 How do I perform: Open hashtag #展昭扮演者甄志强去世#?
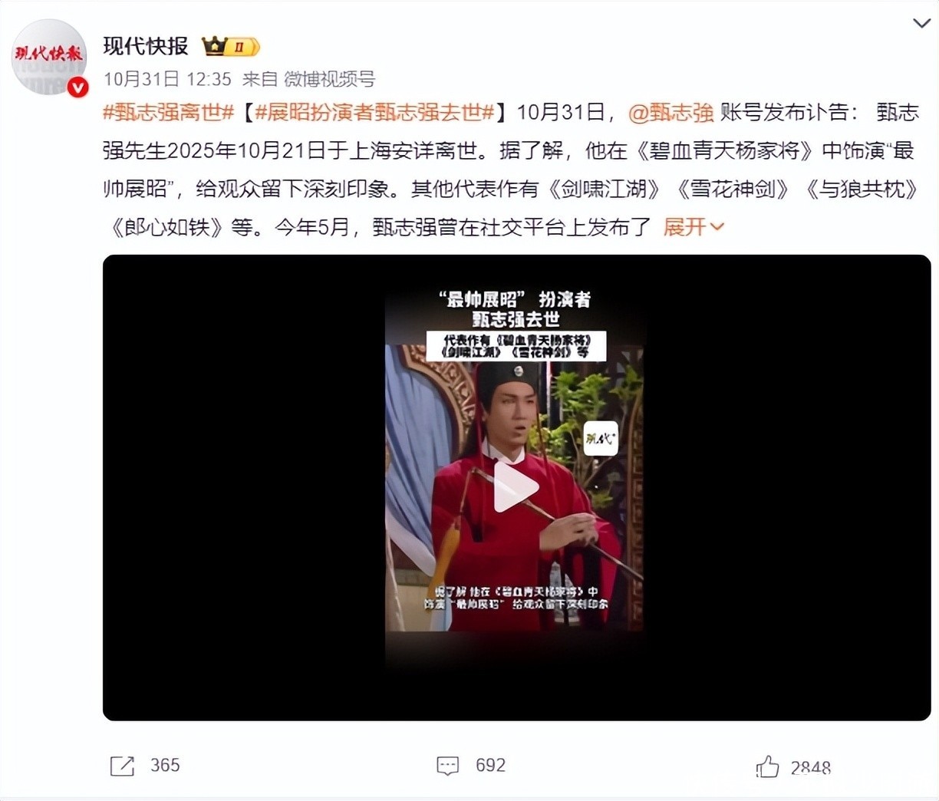[x=375, y=112]
